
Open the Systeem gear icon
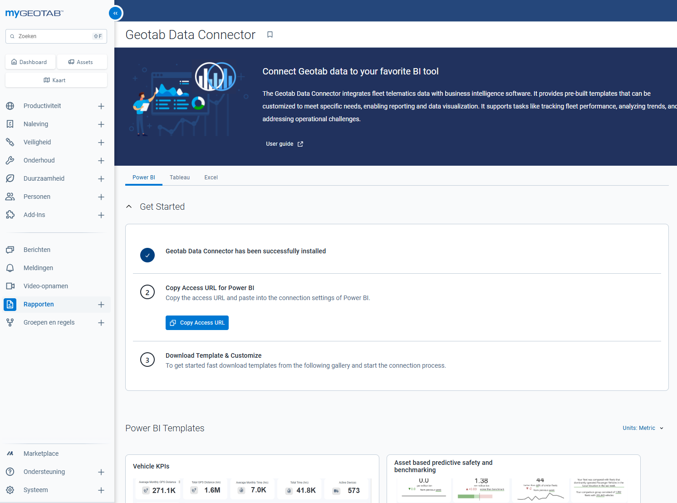tap(10, 490)
